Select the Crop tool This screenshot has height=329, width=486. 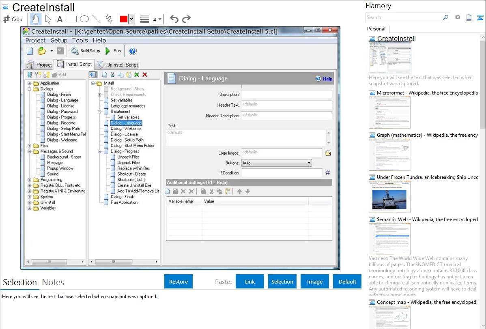point(13,19)
